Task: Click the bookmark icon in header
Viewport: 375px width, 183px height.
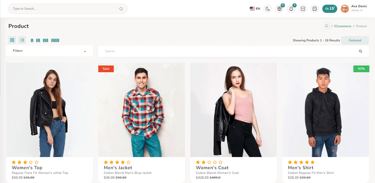Action: [315, 9]
